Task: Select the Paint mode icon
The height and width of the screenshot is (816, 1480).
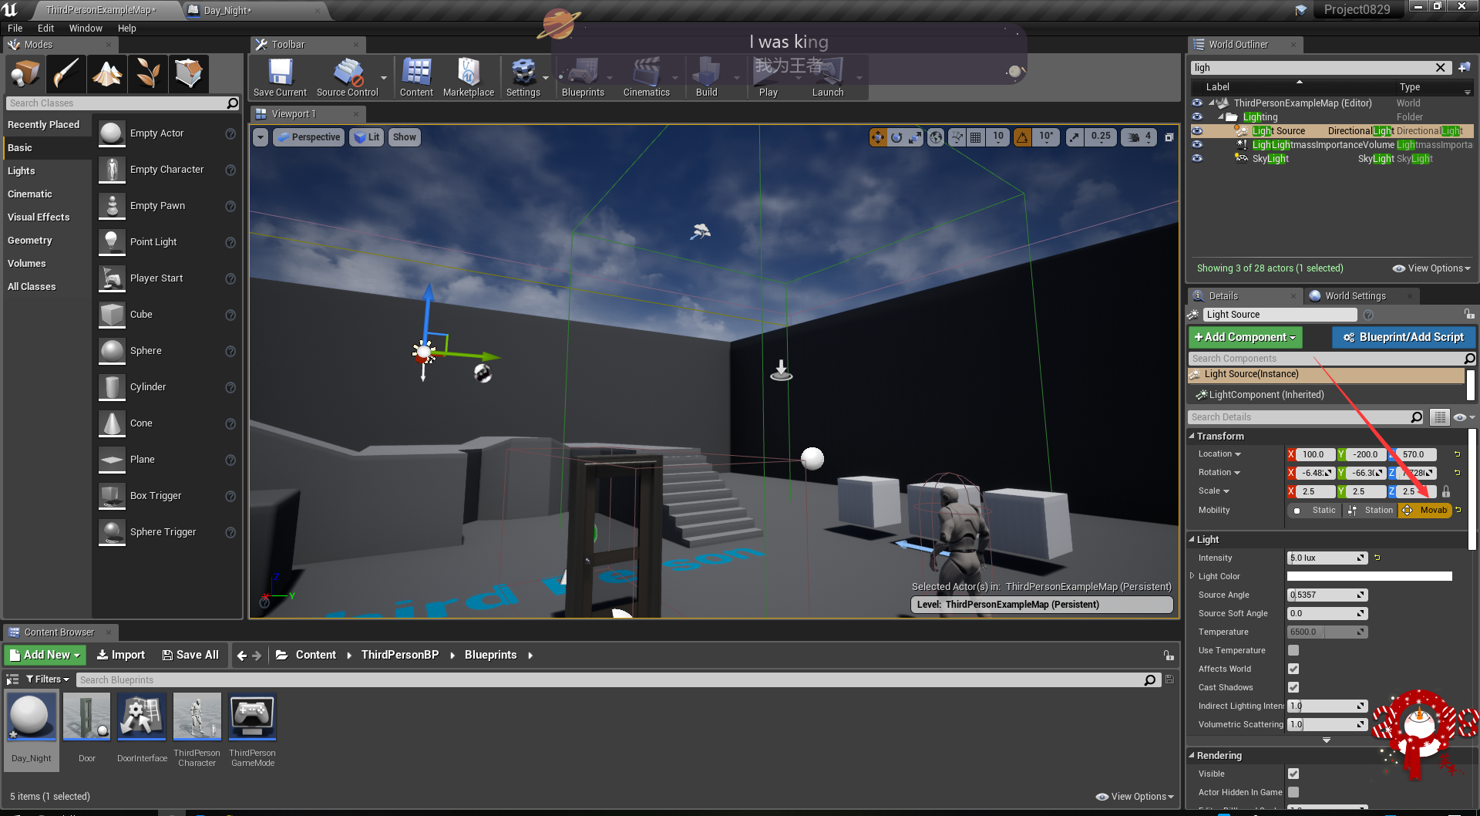Action: (66, 73)
